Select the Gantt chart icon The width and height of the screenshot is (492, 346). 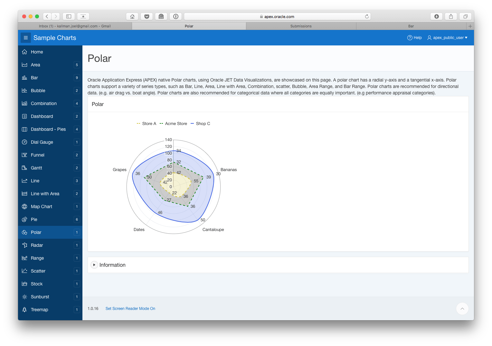point(24,168)
